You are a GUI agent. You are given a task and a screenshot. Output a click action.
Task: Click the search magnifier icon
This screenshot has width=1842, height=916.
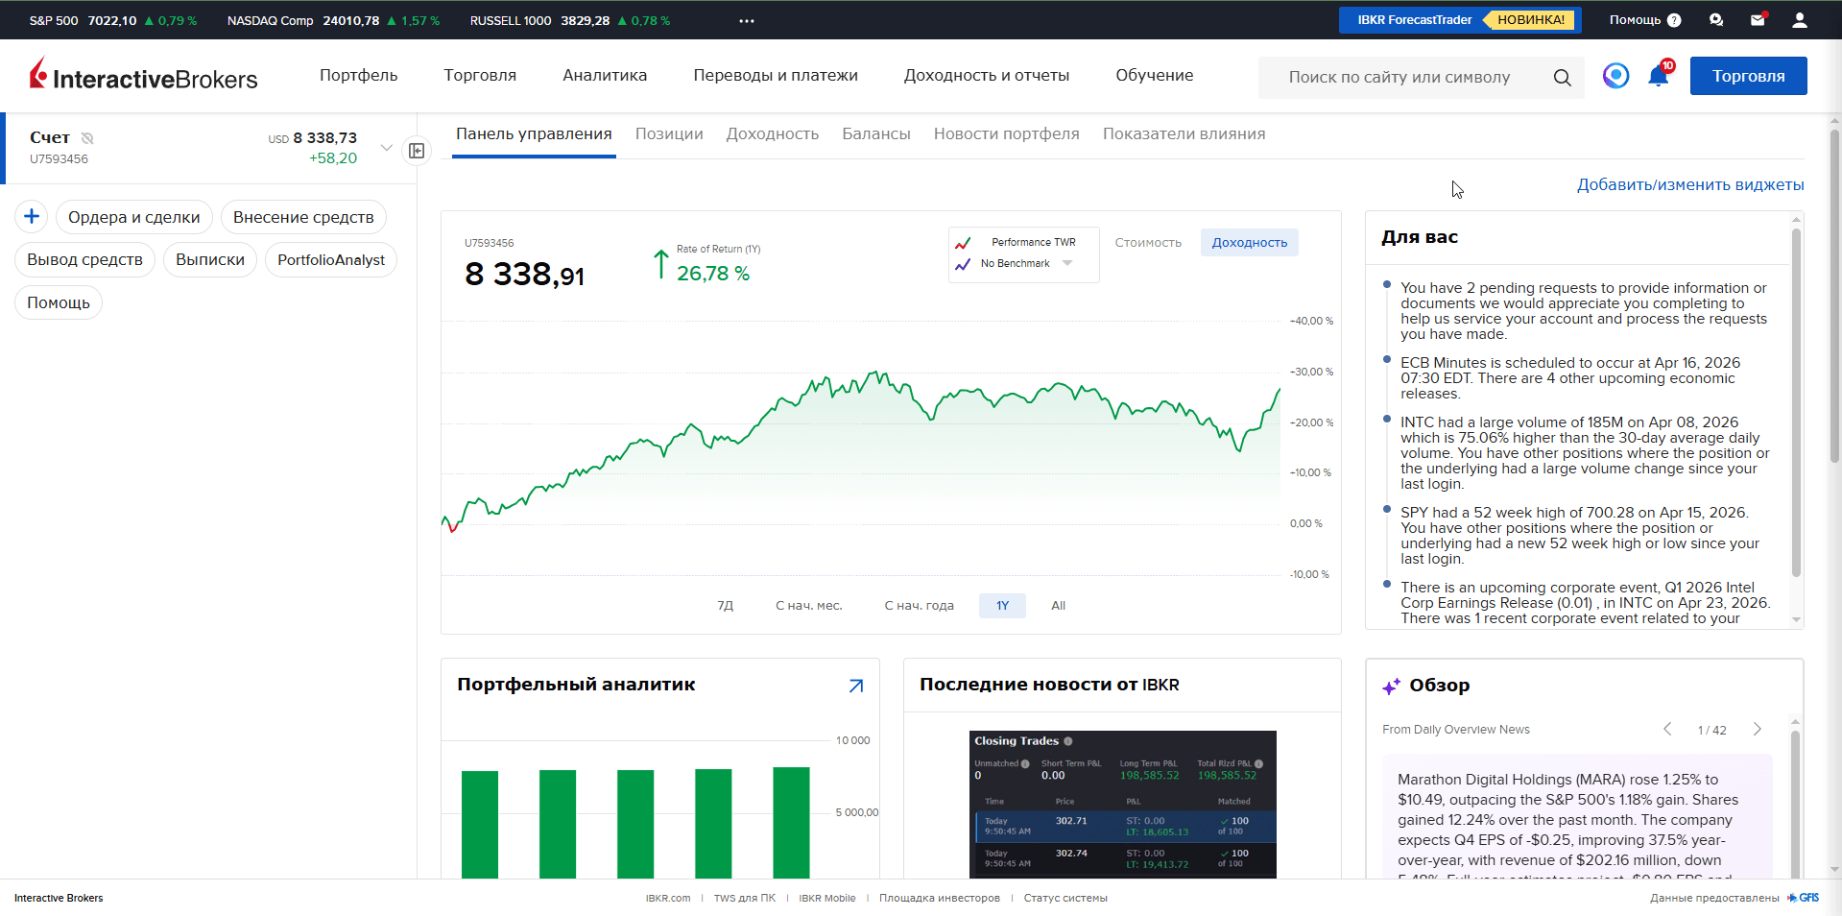tap(1562, 77)
